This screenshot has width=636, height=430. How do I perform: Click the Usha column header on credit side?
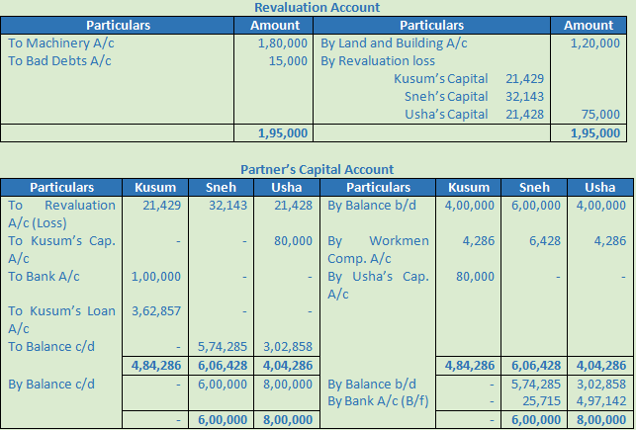coord(600,187)
